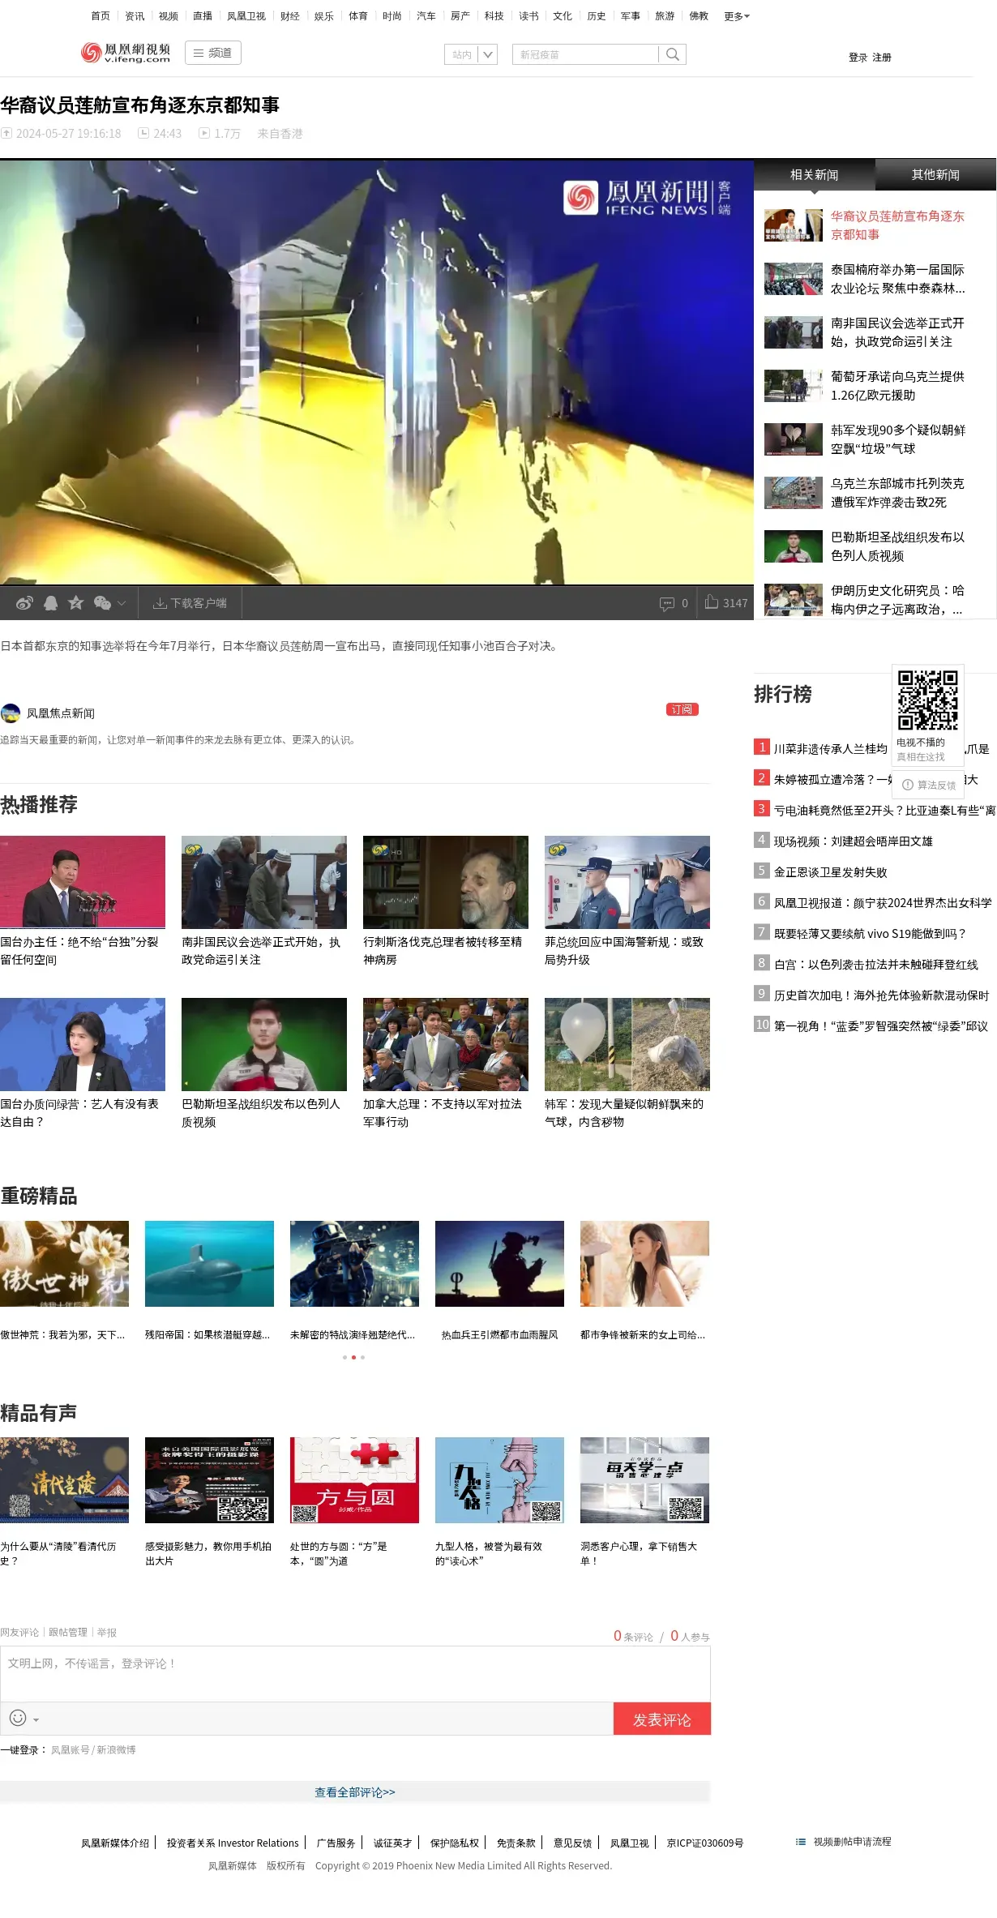997x1918 pixels.
Task: Select the middle carousel pagination dot
Action: pyautogui.click(x=353, y=1357)
